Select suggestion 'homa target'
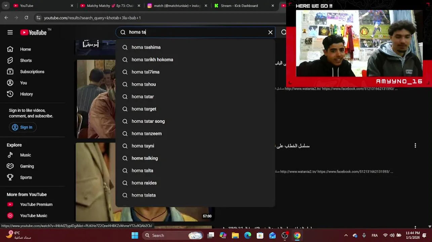This screenshot has width=432, height=242. tap(195, 109)
